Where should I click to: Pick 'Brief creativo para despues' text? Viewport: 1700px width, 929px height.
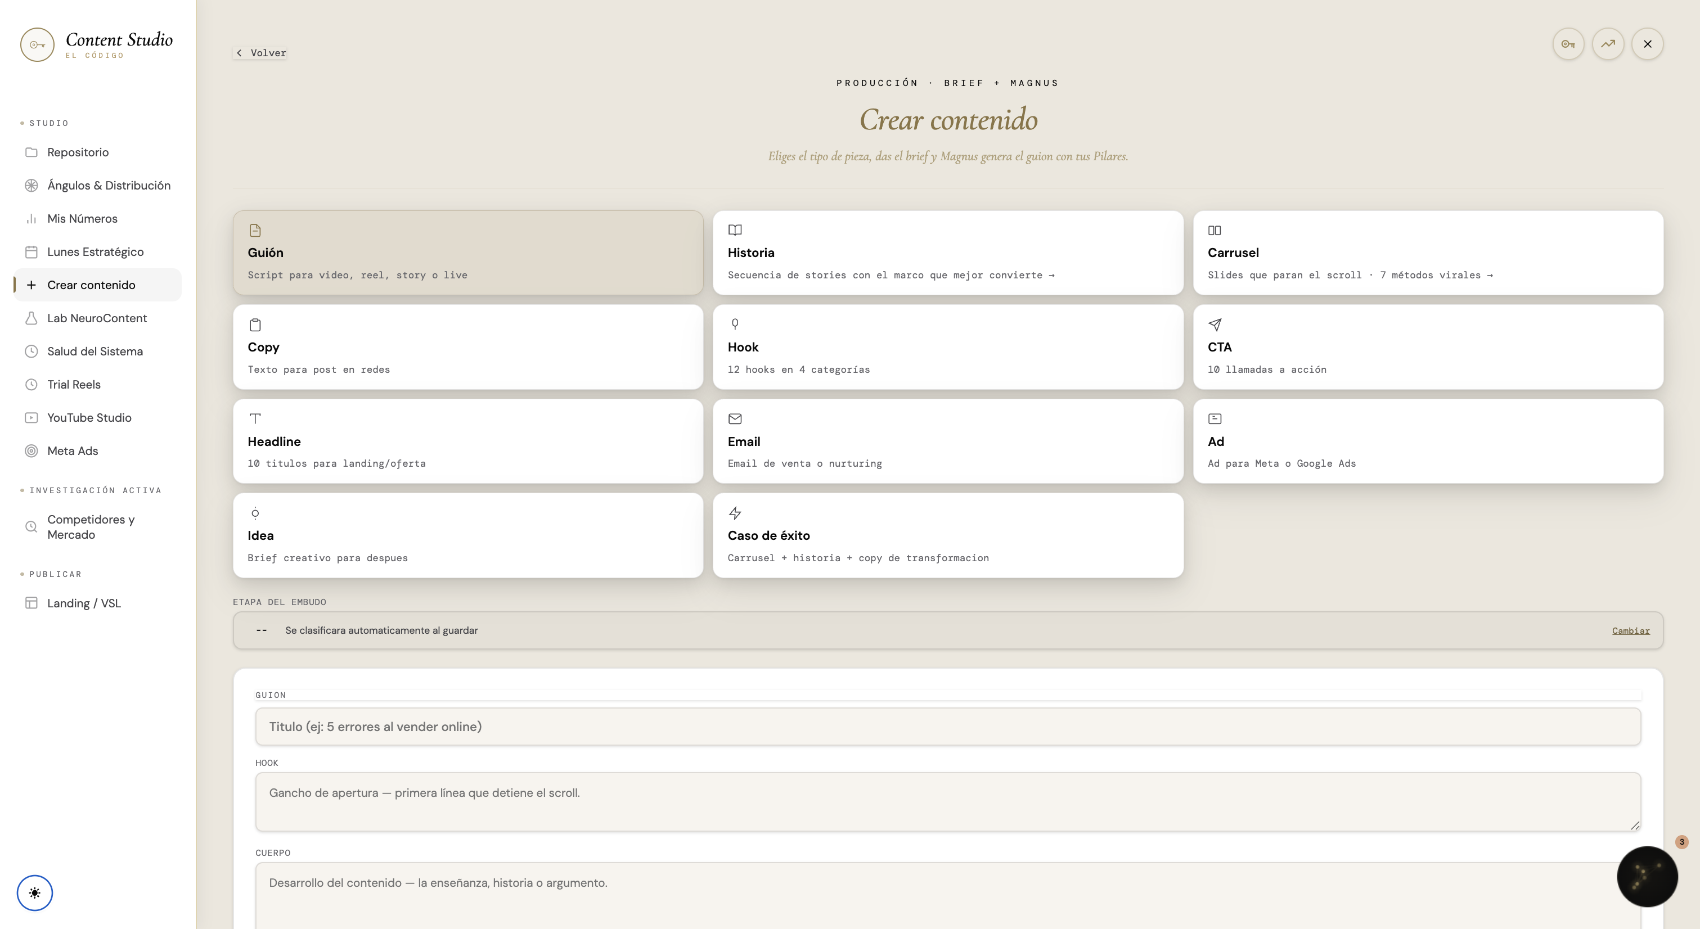(327, 558)
